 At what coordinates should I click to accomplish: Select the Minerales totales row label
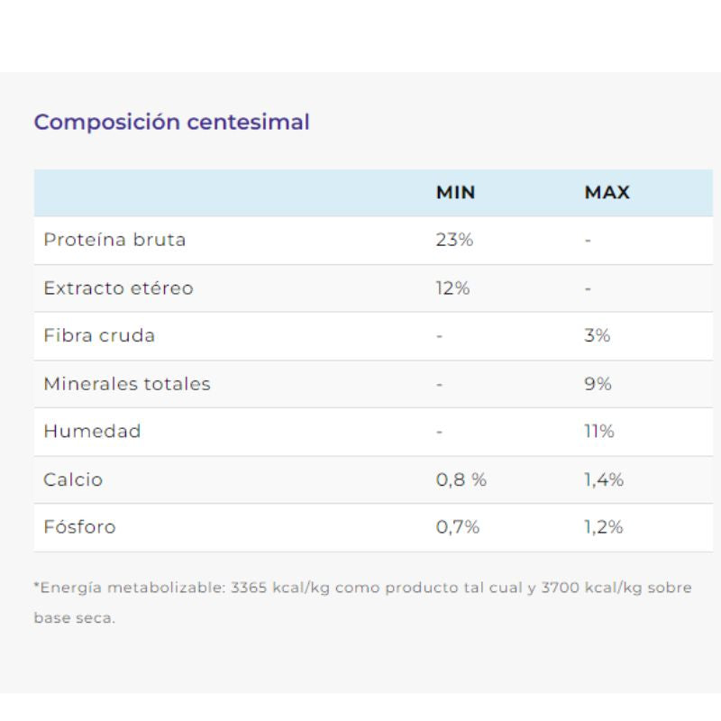127,384
